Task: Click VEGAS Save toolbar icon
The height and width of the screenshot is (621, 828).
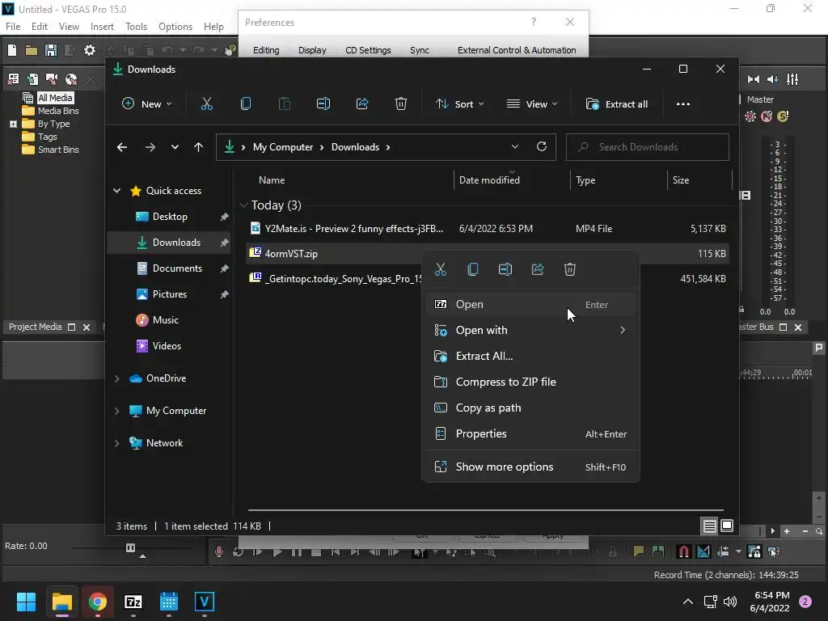Action: [x=51, y=50]
